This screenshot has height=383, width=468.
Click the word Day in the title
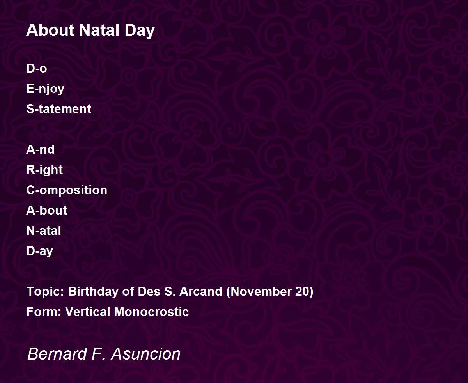[x=140, y=31]
